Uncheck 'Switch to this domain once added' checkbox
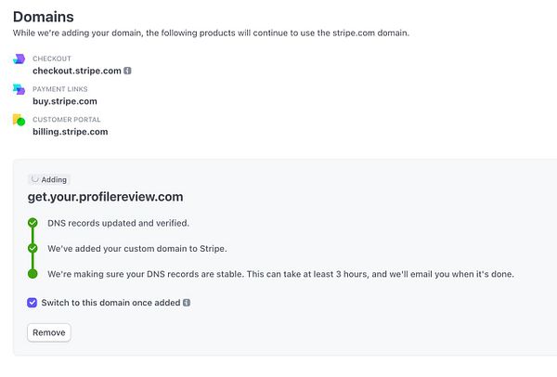 (32, 303)
